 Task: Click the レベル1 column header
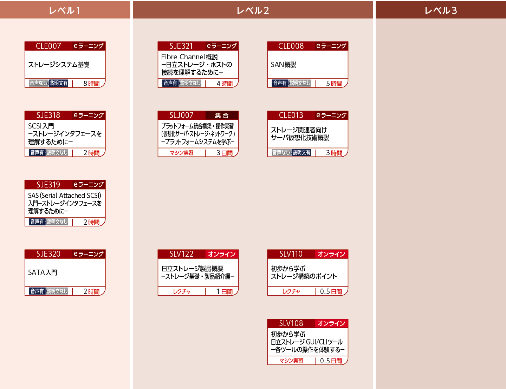[x=65, y=10]
